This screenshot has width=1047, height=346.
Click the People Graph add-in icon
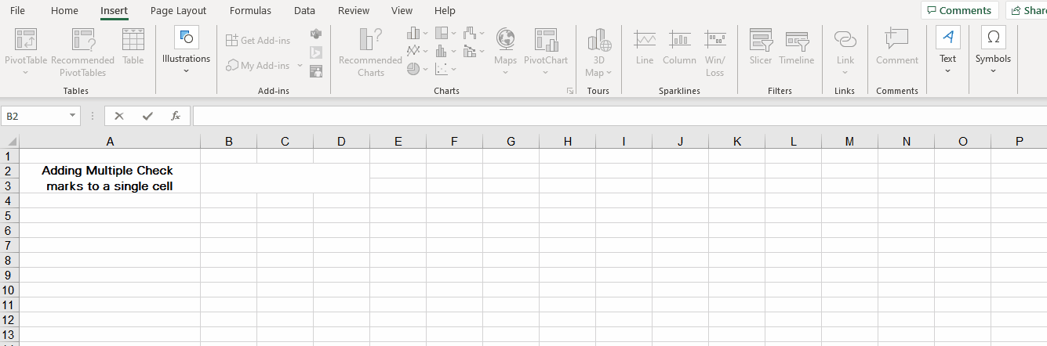click(316, 71)
